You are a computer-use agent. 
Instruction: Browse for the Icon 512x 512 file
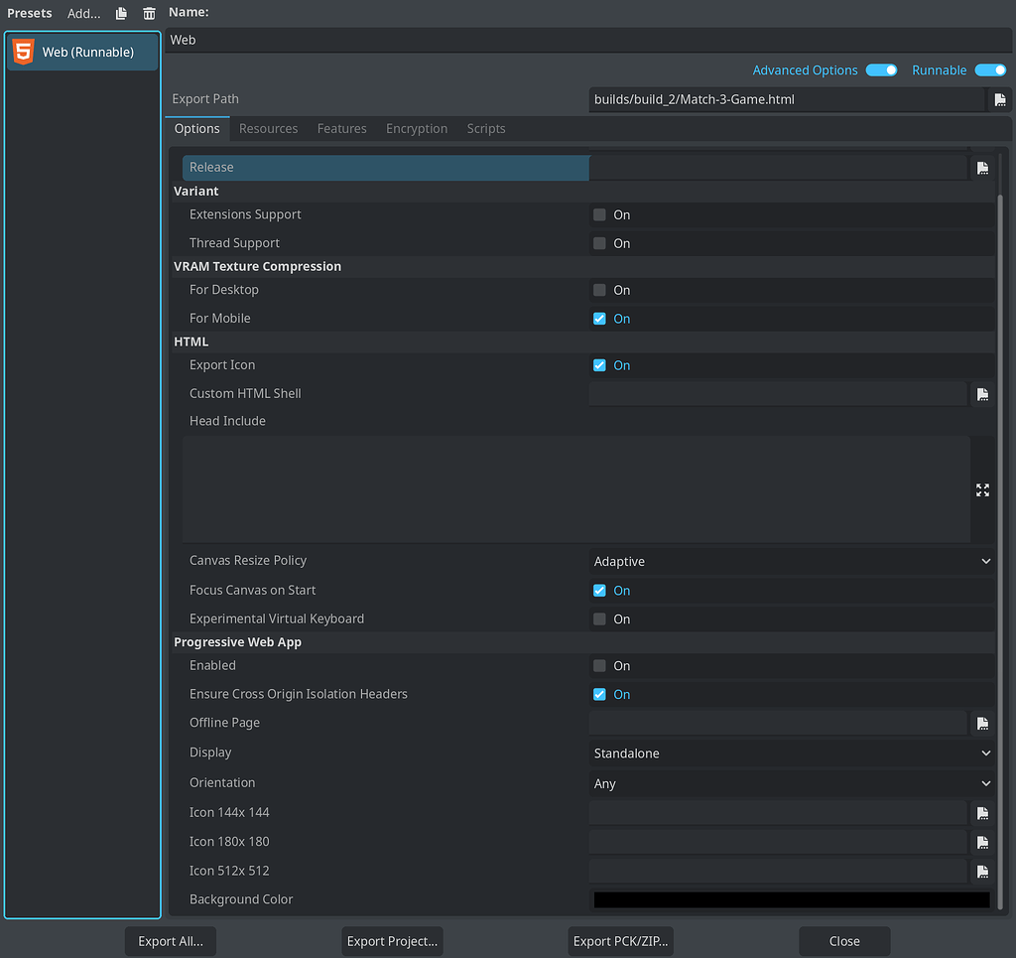[x=982, y=871]
